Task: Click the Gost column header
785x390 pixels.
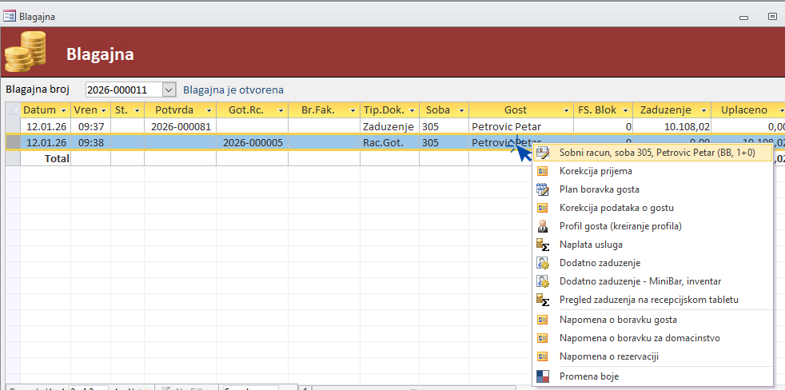Action: [x=515, y=110]
